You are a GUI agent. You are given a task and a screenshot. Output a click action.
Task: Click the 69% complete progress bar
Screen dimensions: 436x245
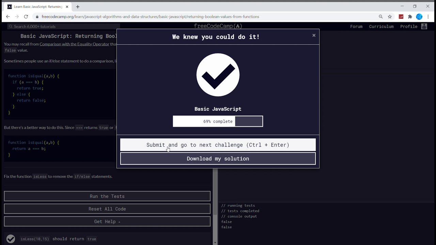point(218,121)
